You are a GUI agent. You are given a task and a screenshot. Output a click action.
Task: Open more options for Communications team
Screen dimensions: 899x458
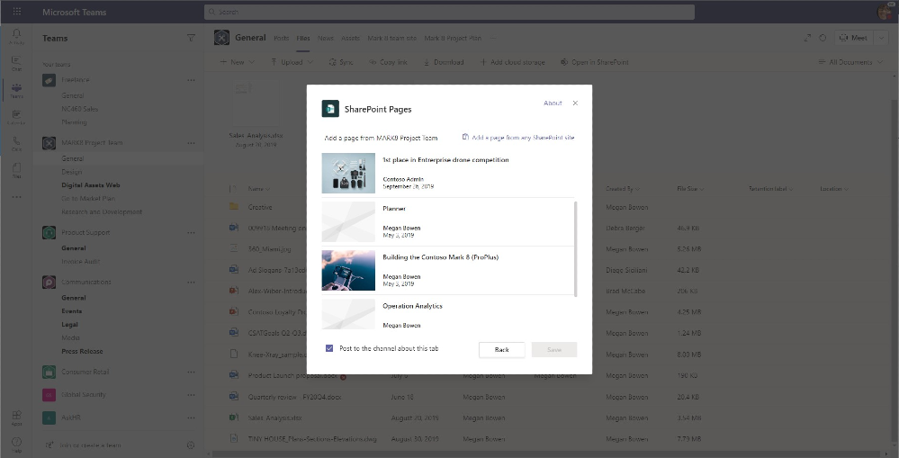point(191,282)
